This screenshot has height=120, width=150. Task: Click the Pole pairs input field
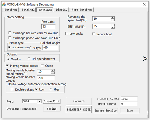click(48, 26)
